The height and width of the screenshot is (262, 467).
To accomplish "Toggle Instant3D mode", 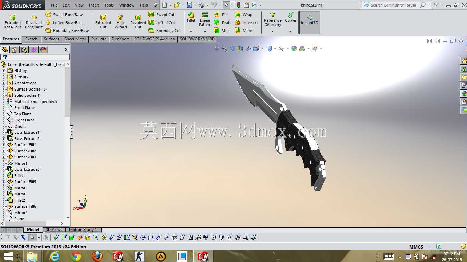I will pyautogui.click(x=310, y=22).
